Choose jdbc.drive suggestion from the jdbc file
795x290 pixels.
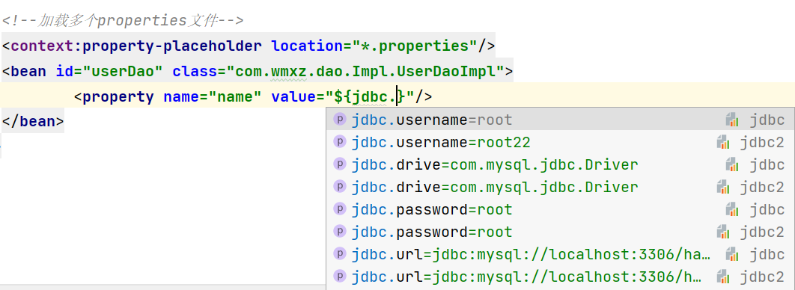pos(560,164)
